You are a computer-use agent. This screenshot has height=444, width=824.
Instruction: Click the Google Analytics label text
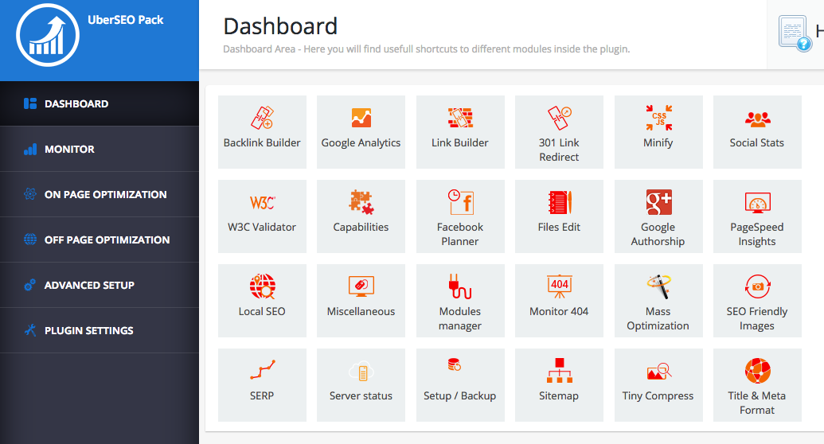(x=361, y=143)
